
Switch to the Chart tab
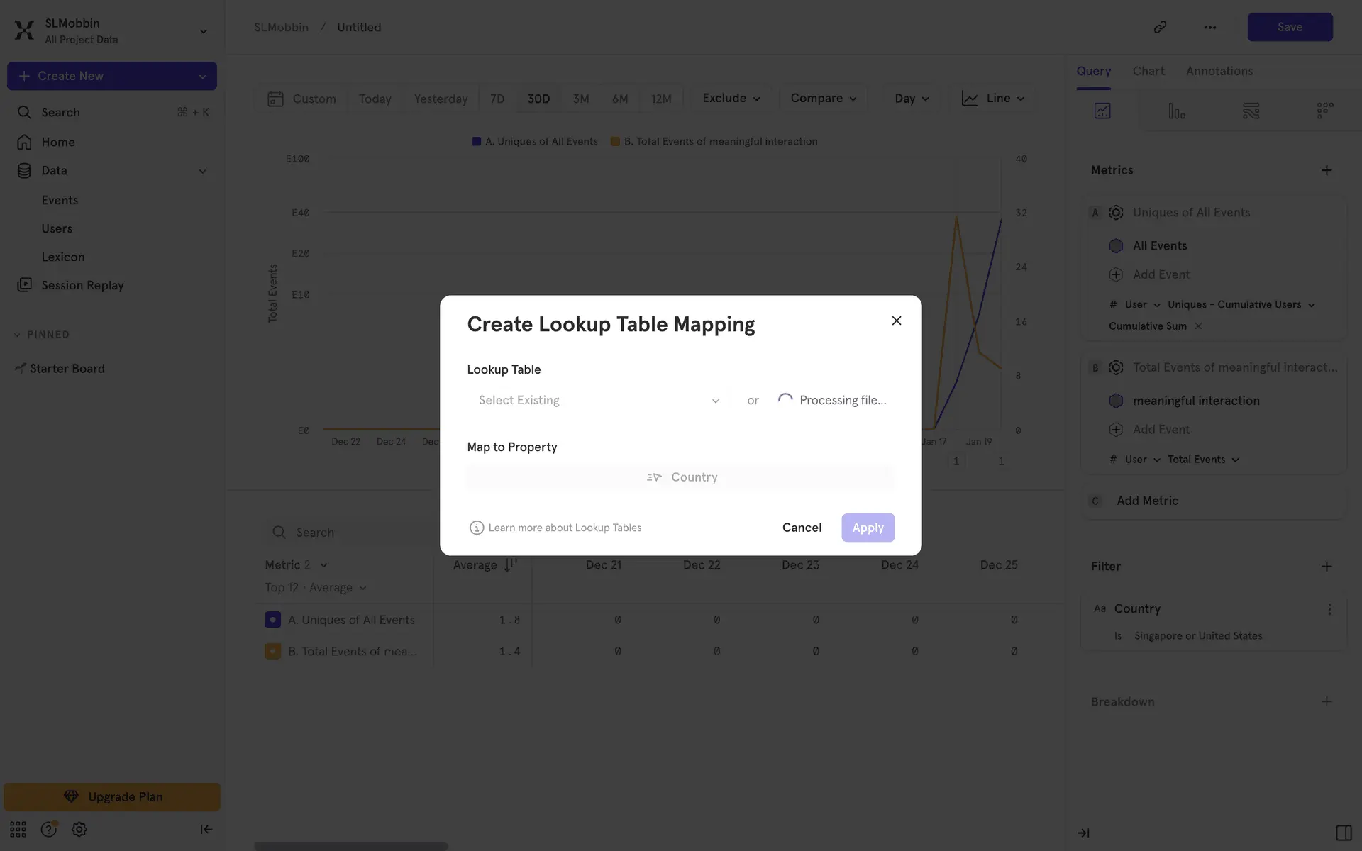pos(1148,71)
